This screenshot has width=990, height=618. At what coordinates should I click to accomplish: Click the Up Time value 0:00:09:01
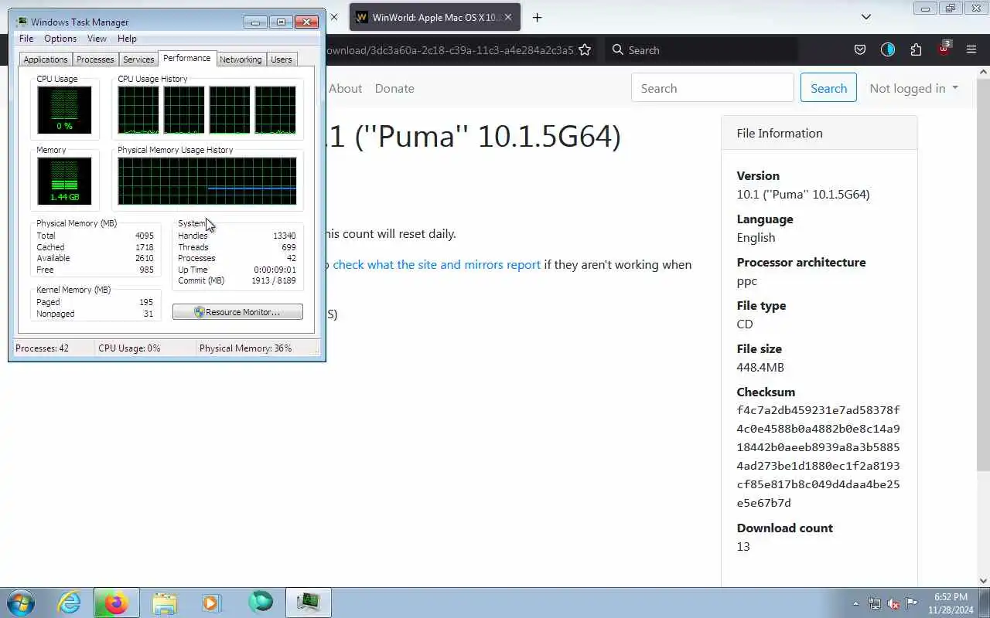pyautogui.click(x=275, y=270)
